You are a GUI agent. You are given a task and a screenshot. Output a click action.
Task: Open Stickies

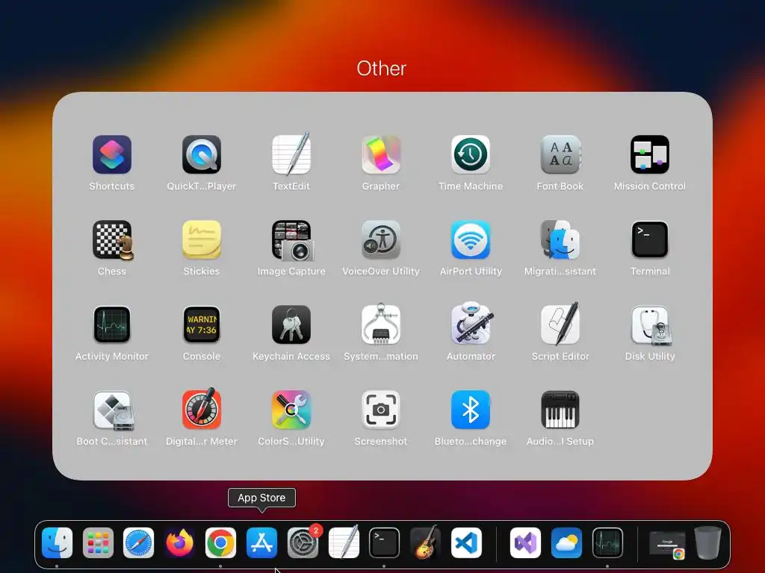click(202, 239)
